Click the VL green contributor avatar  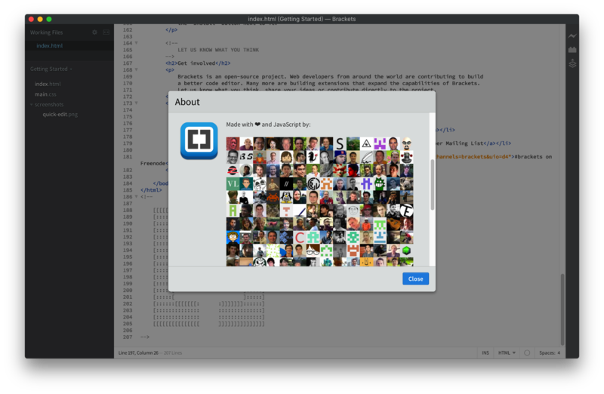tap(233, 183)
